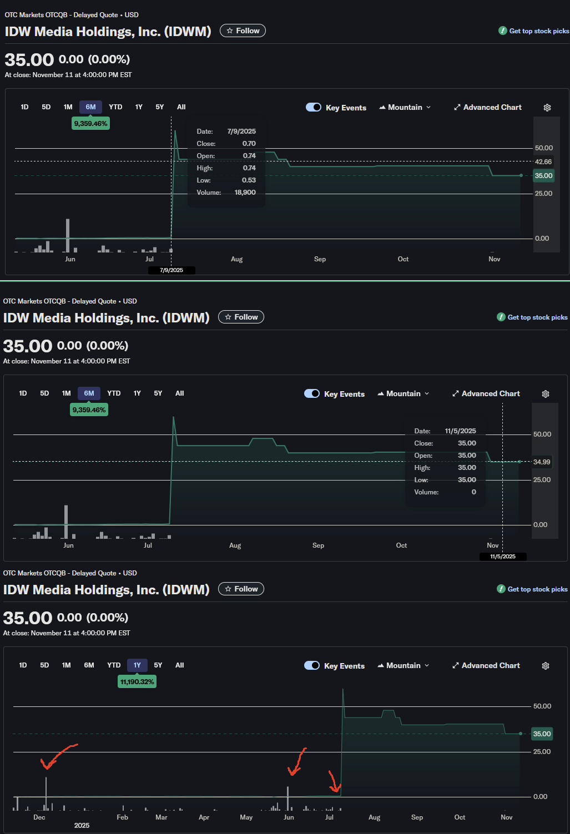The width and height of the screenshot is (570, 834).
Task: Follow IDWM in the bottom quote header
Action: coord(241,589)
